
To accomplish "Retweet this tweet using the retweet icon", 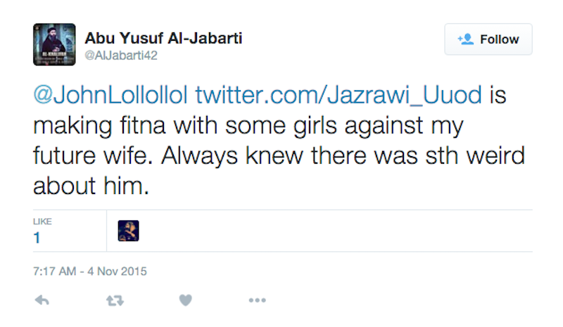I will [114, 300].
